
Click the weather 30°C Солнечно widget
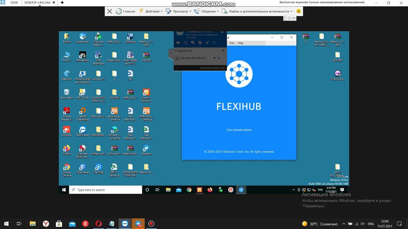tap(320, 224)
